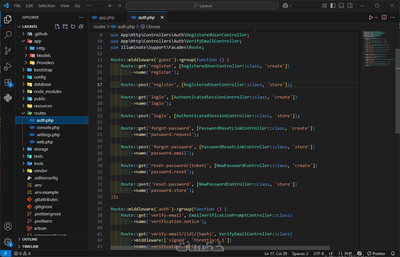Toggle the primary side bar layout button
400x257 pixels.
pos(333,6)
